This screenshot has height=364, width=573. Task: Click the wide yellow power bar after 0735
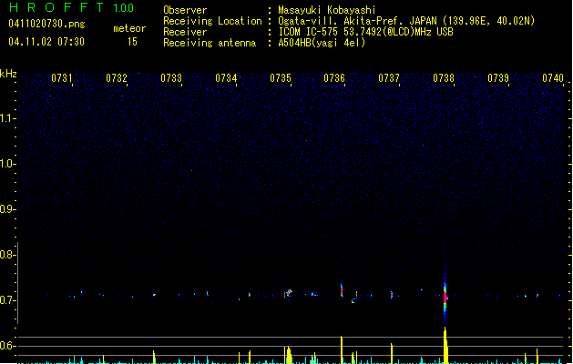[x=289, y=355]
